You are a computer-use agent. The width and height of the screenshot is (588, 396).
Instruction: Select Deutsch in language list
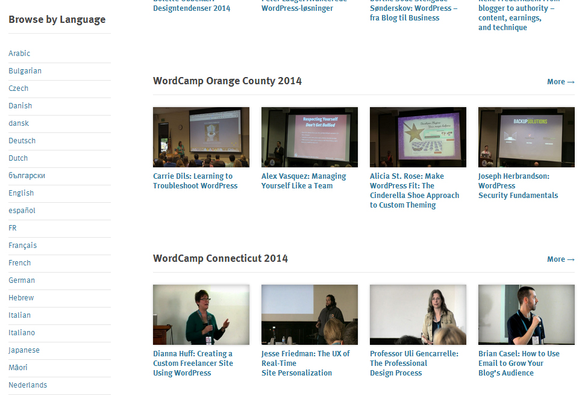[22, 141]
